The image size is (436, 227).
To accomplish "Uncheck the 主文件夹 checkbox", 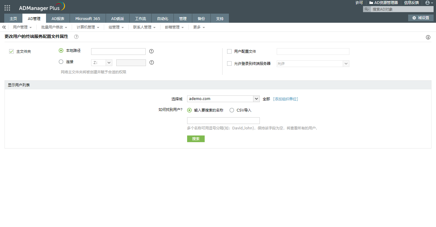I will pos(12,52).
